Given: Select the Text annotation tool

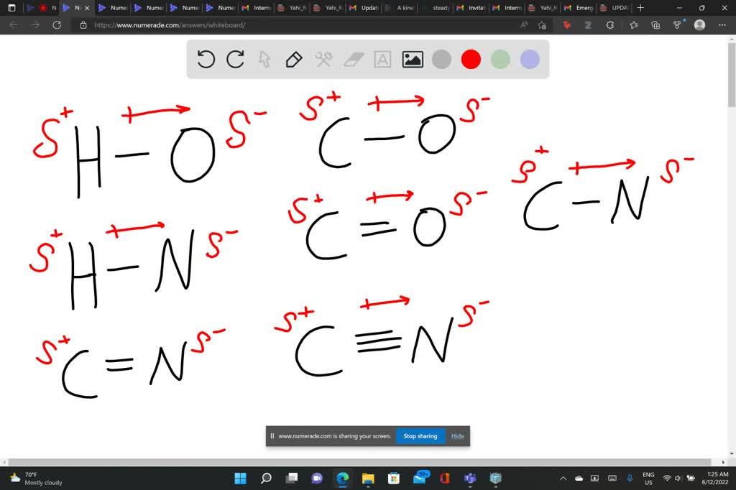Looking at the screenshot, I should (382, 60).
